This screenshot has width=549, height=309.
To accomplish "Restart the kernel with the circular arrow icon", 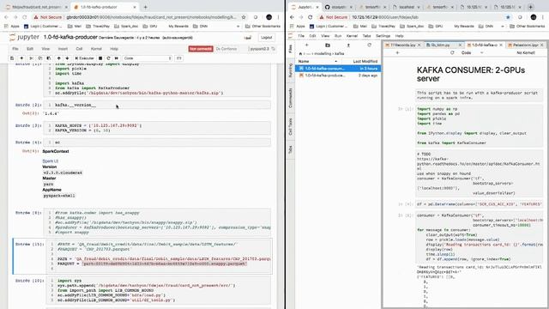I will coord(109,58).
